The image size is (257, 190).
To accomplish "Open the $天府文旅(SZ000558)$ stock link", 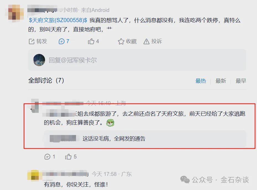I will point(58,20).
